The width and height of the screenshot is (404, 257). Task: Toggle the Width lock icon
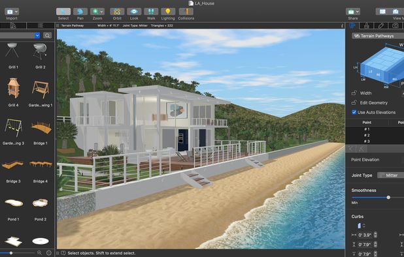354,93
